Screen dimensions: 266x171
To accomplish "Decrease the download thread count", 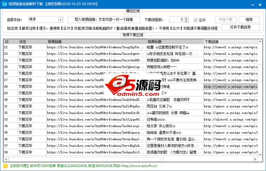I will point(187,21).
